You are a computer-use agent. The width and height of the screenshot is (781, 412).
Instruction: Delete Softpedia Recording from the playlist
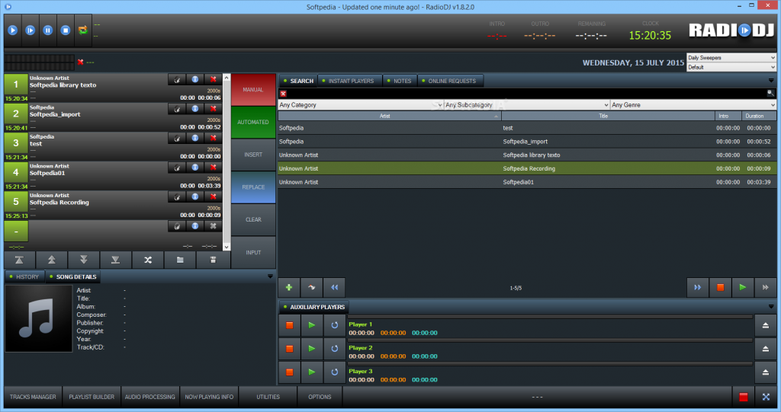click(x=214, y=197)
